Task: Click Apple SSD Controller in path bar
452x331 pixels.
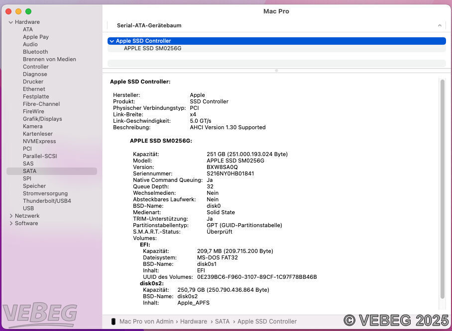Action: point(267,322)
